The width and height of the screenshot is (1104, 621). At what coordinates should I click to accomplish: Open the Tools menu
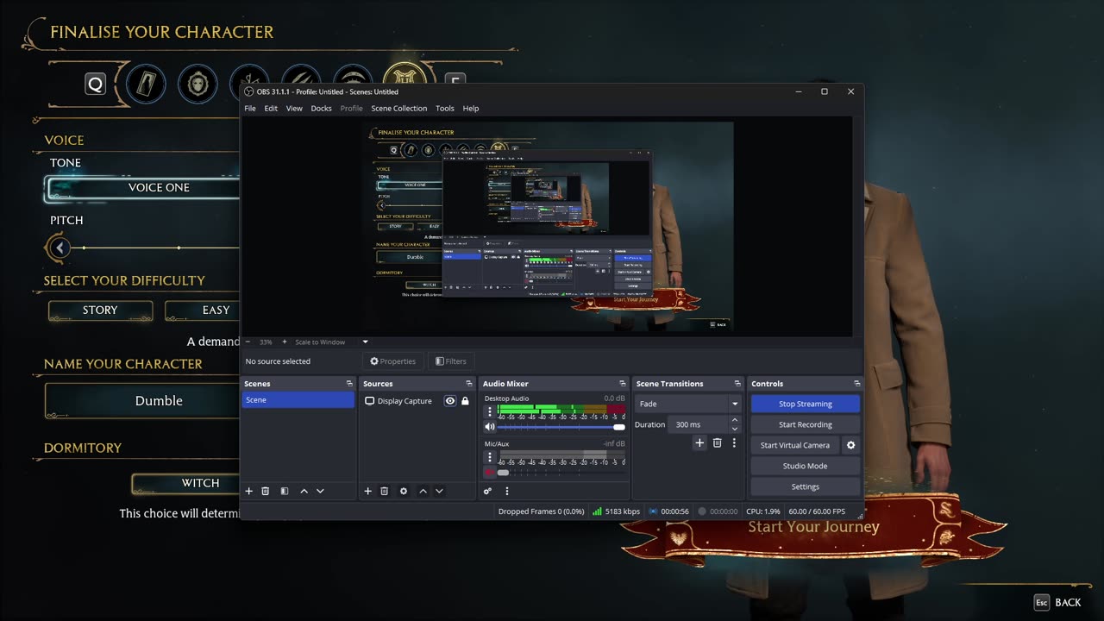point(445,109)
